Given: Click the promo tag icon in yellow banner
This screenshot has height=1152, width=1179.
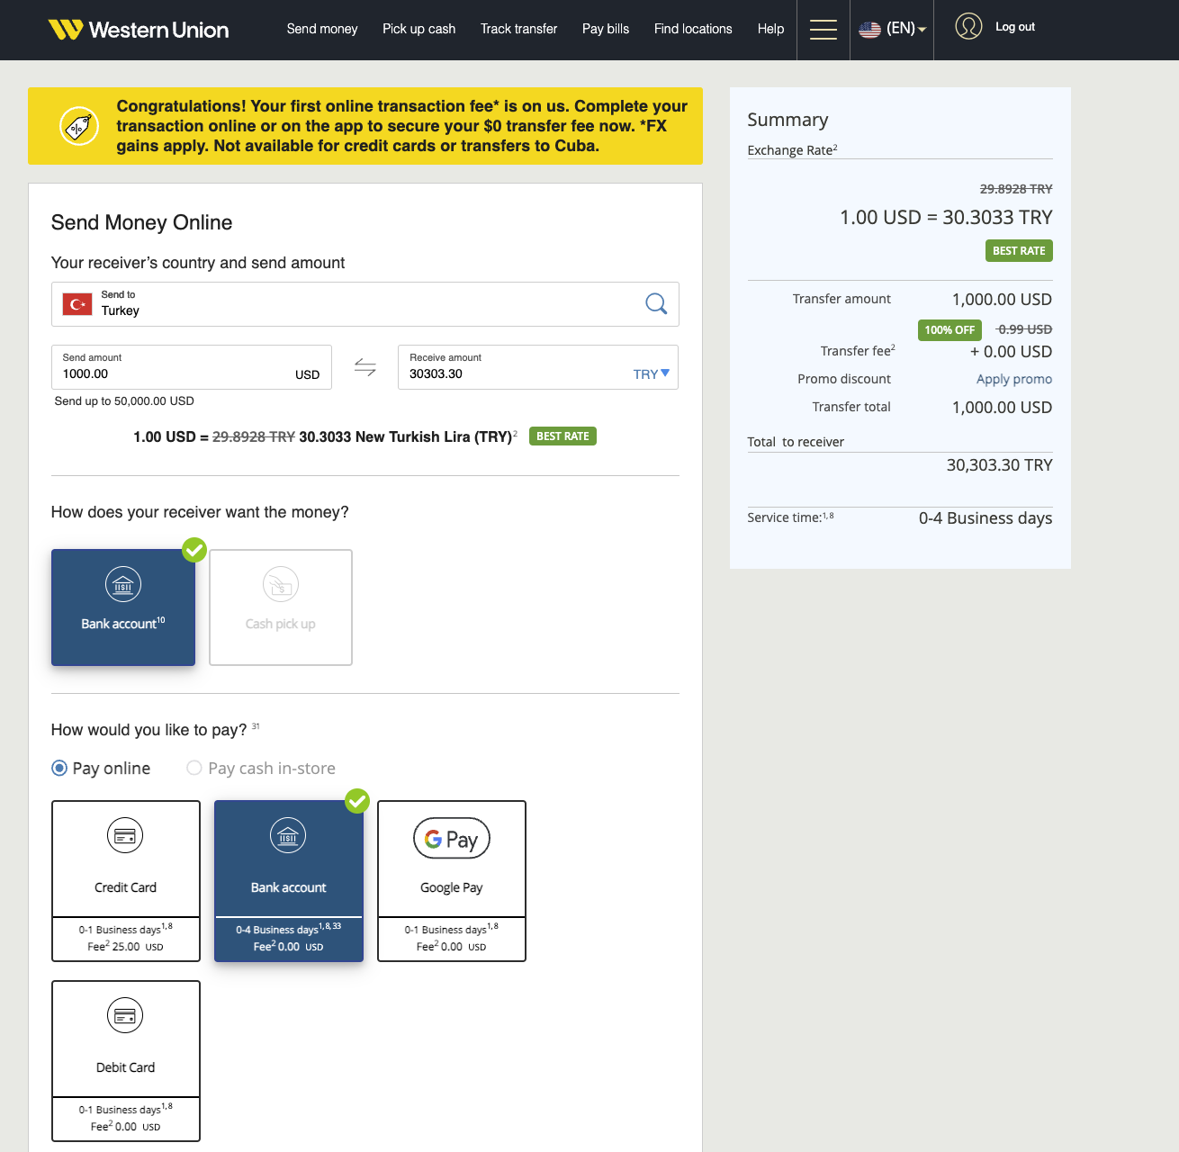Looking at the screenshot, I should coord(79,126).
